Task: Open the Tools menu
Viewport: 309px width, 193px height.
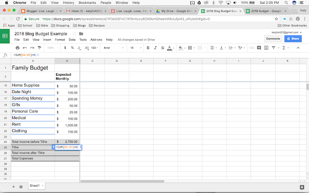Action: [x=83, y=40]
